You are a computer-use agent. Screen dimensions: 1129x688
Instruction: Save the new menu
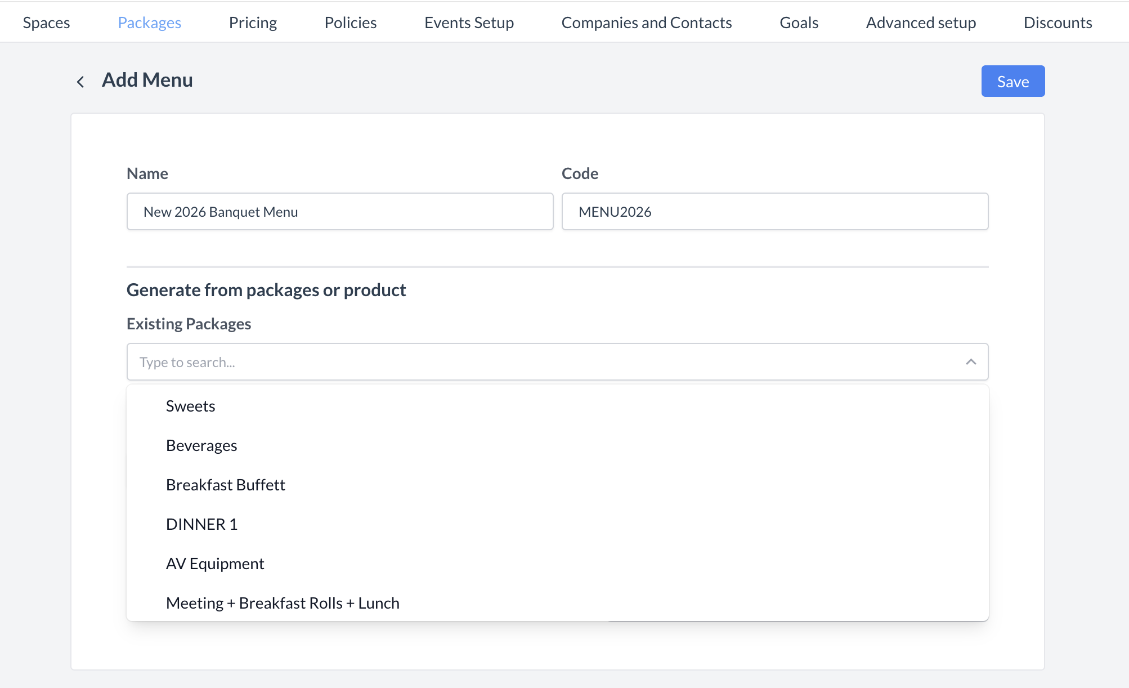pos(1012,81)
